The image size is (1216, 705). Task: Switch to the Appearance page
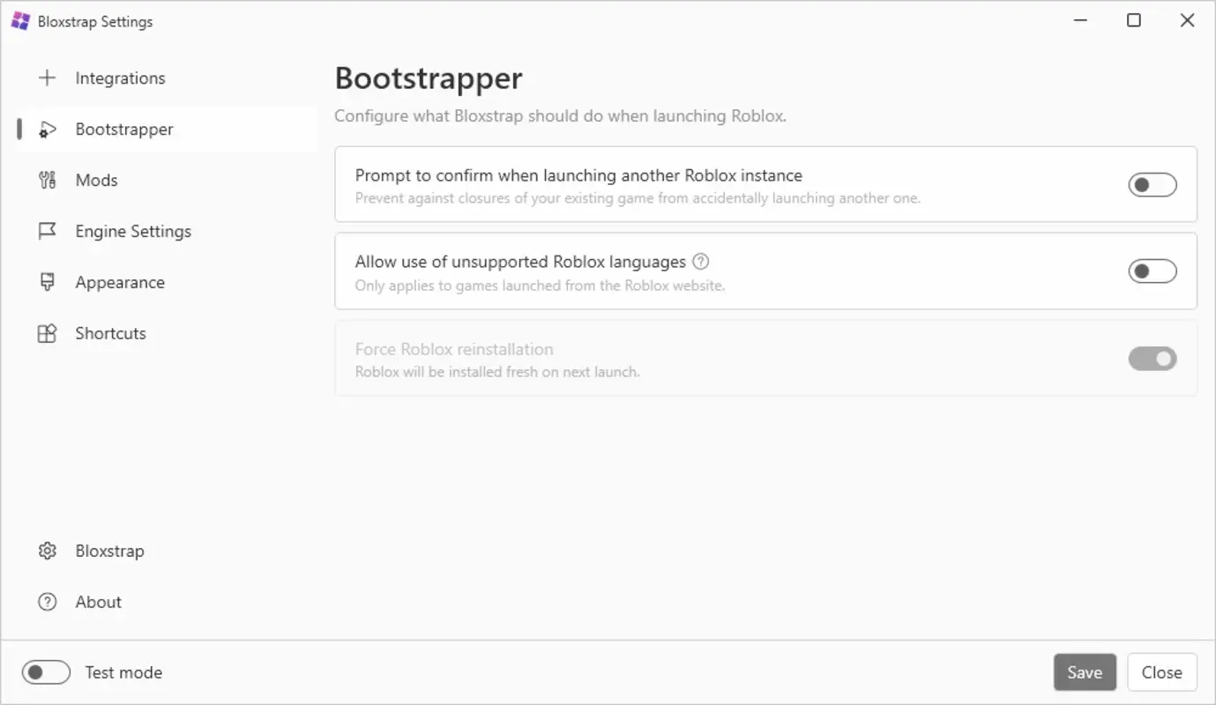120,282
